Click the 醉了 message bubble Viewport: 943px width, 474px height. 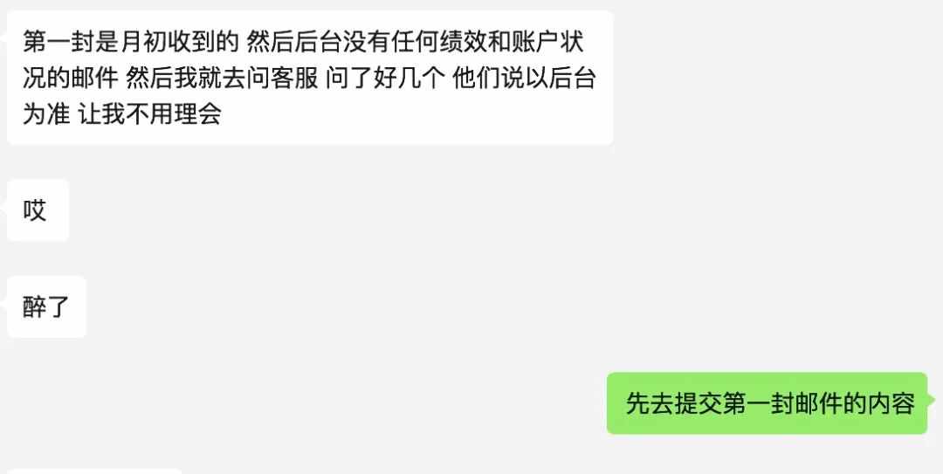[x=46, y=306]
